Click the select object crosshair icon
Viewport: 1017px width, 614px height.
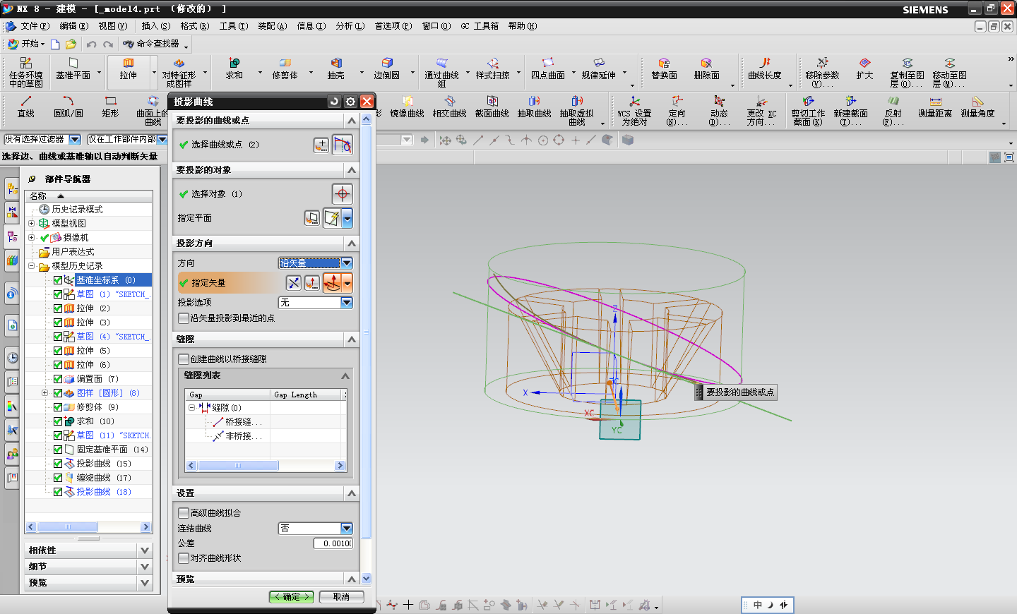coord(343,194)
